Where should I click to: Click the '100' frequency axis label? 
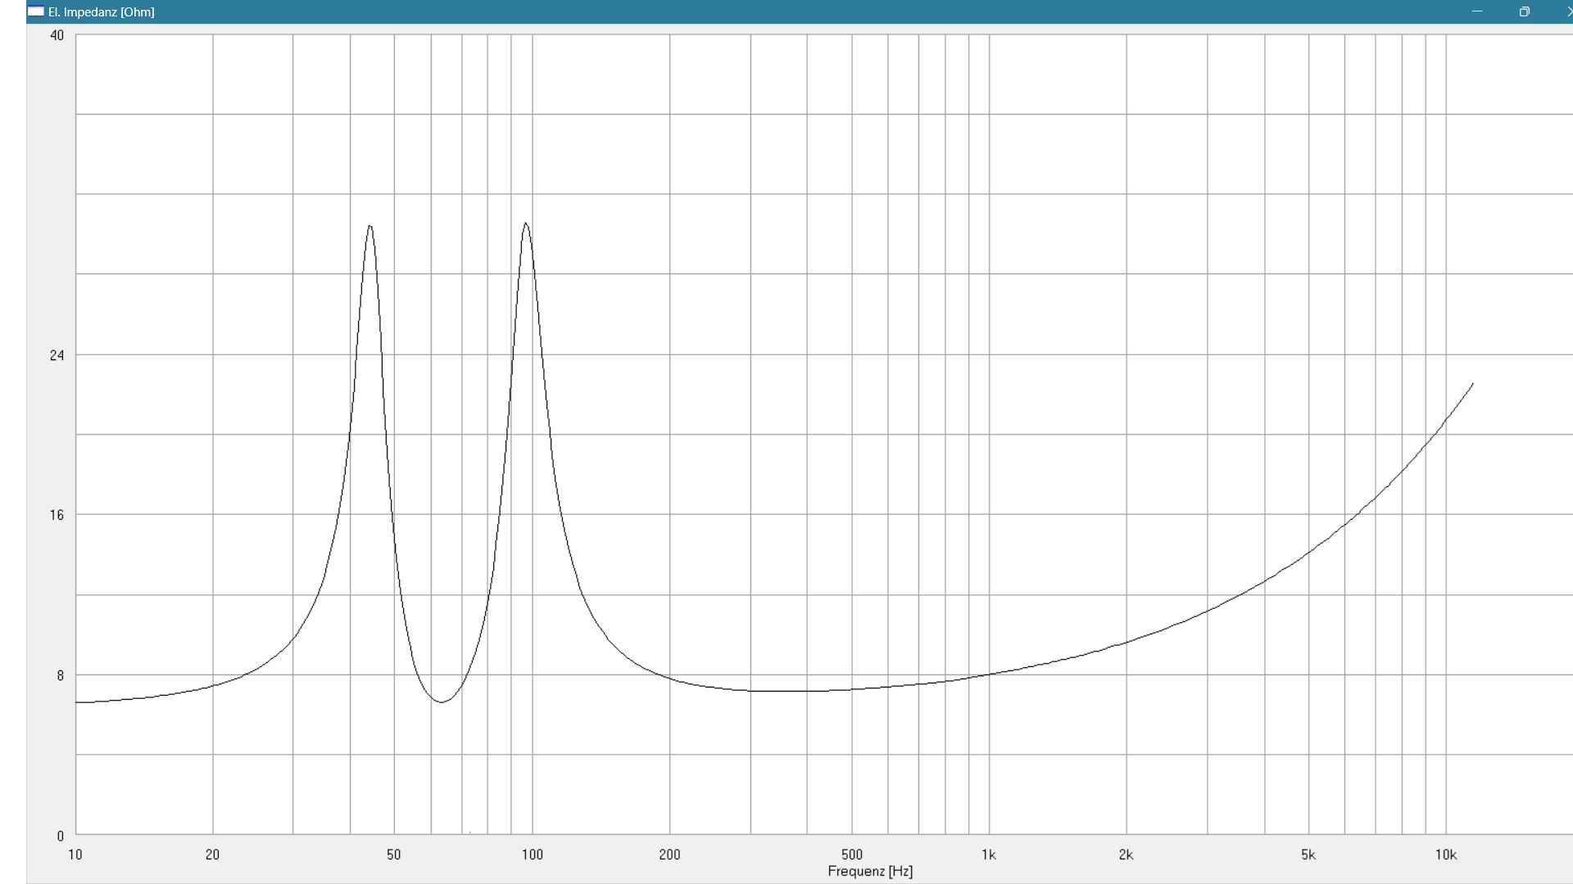tap(533, 855)
